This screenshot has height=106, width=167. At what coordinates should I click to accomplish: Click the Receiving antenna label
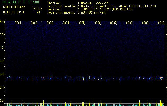(61, 12)
